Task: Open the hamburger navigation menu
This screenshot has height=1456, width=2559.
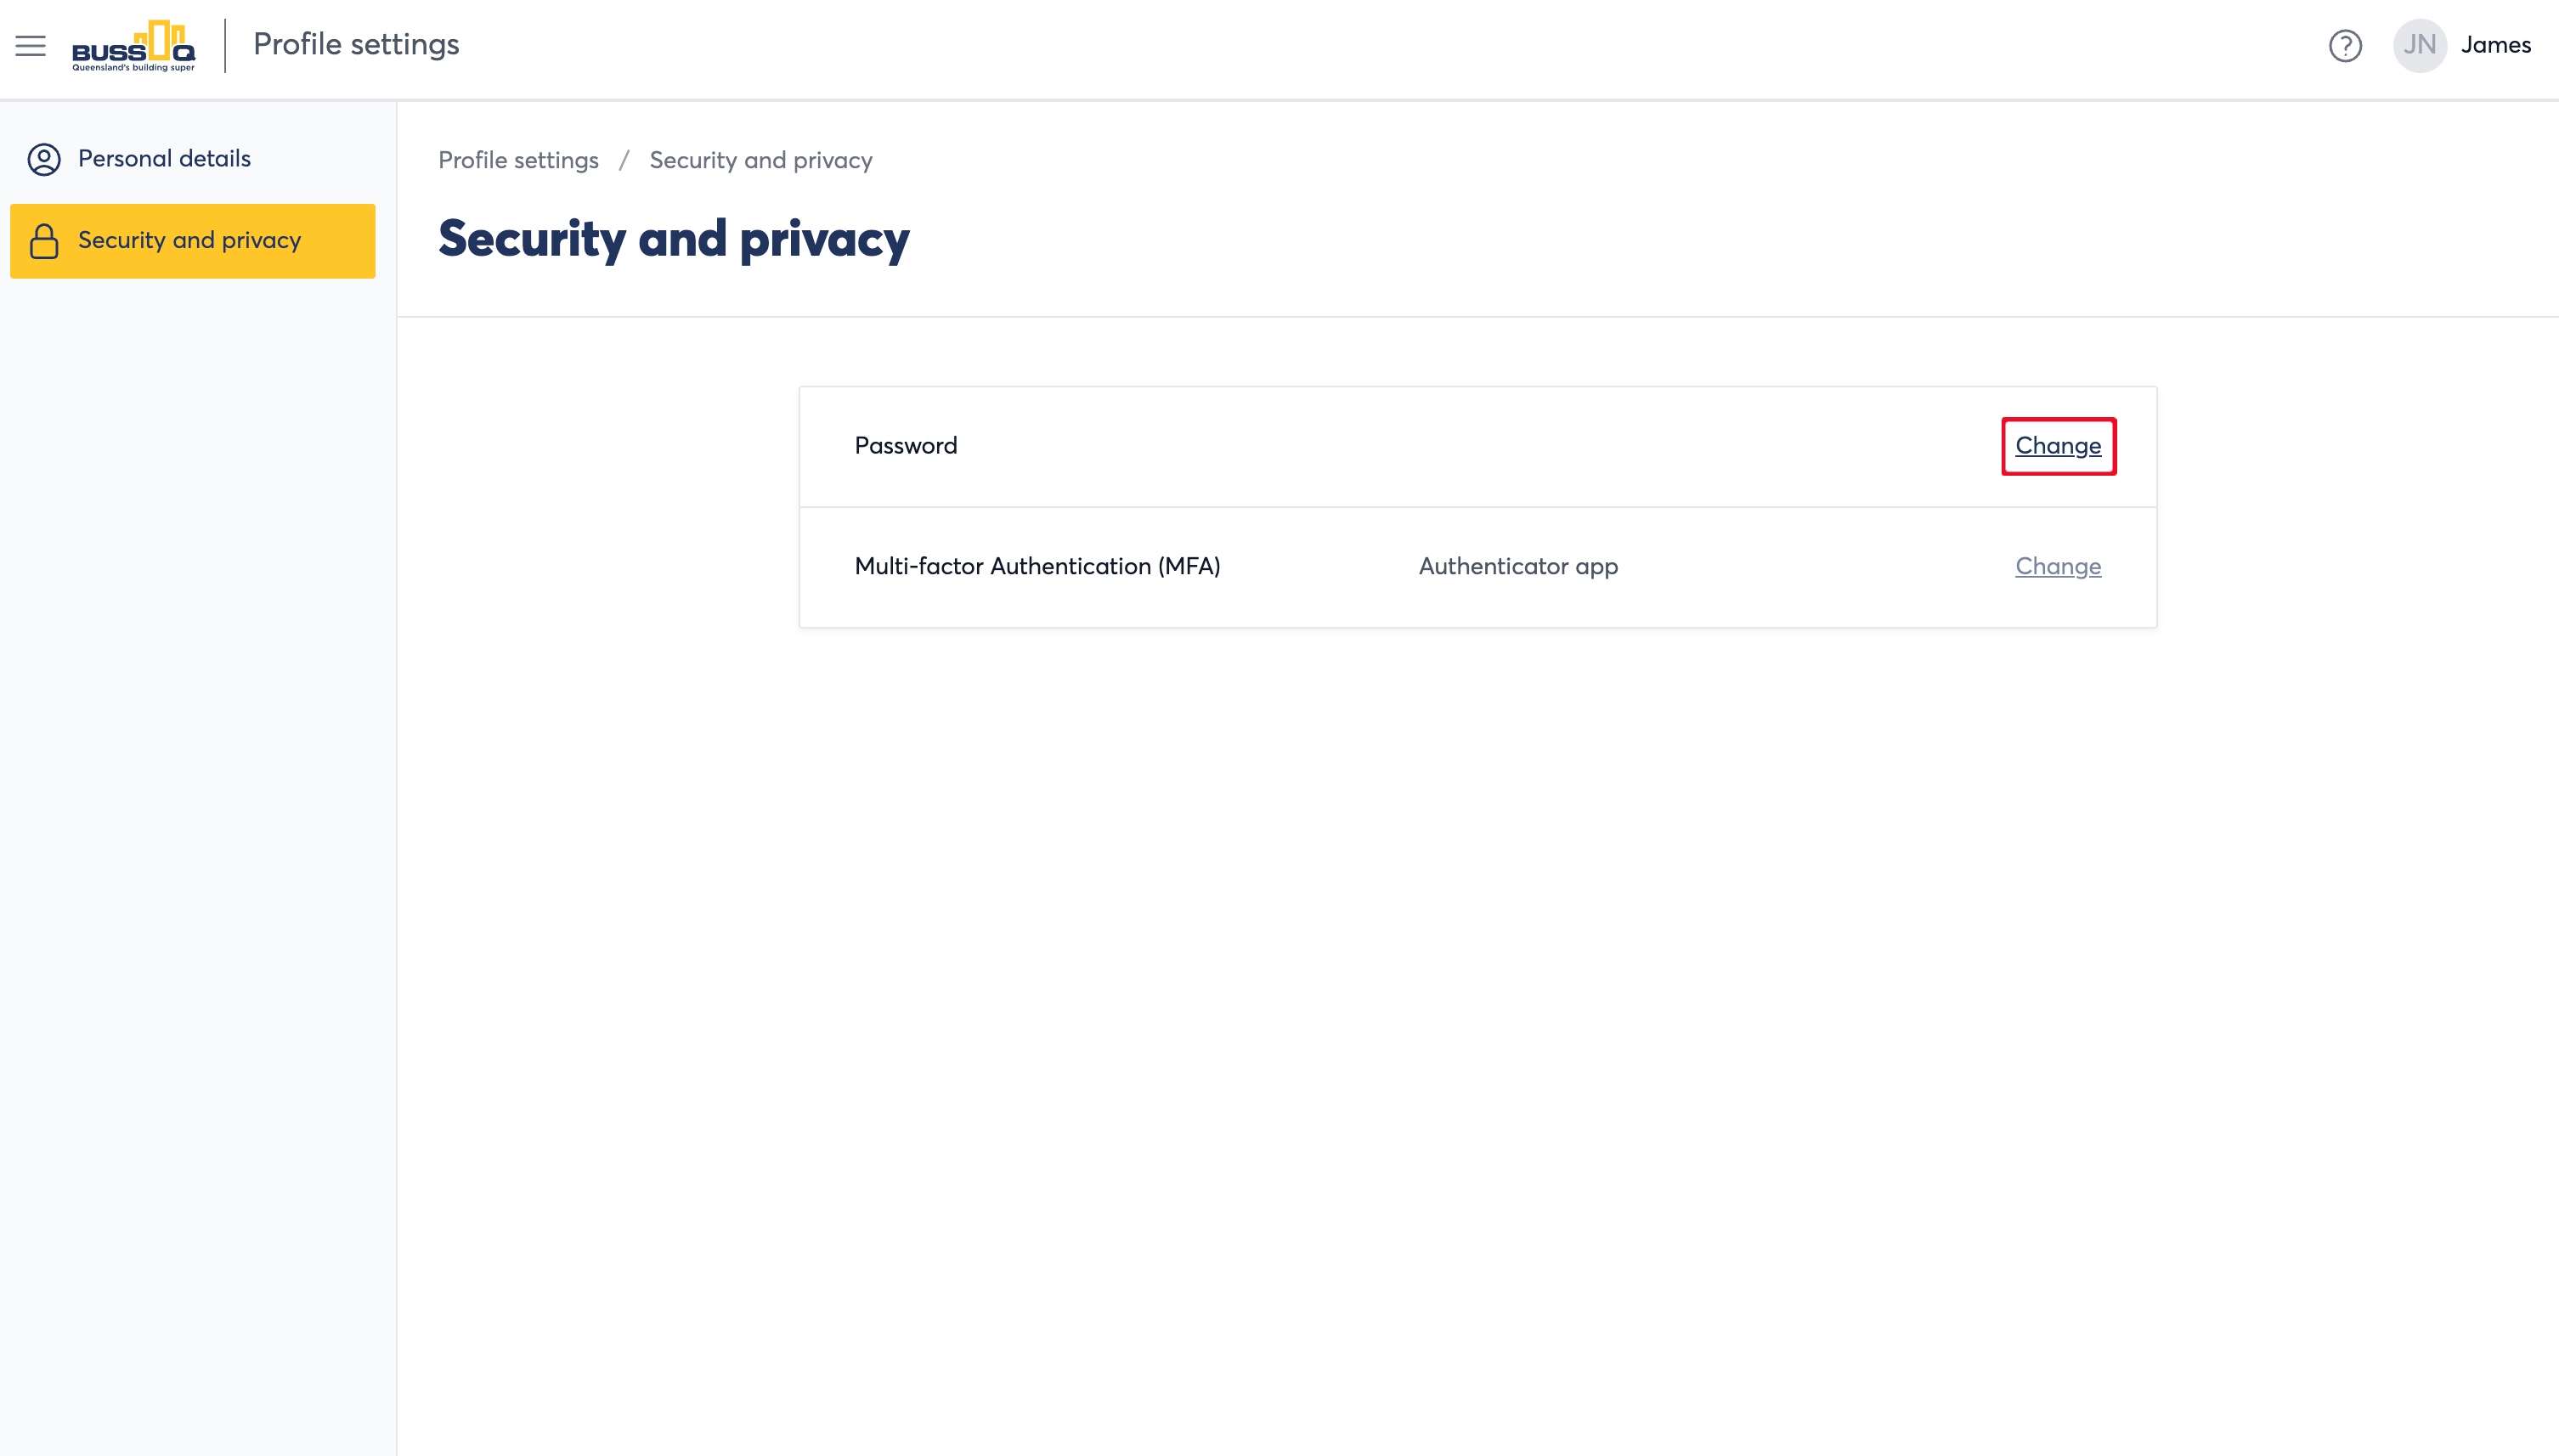Action: [x=31, y=45]
